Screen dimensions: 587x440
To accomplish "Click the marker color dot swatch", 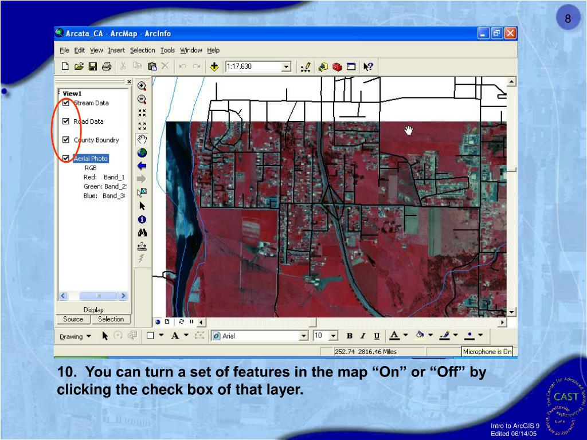I will [469, 336].
